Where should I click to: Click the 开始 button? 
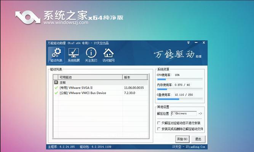(x=182, y=139)
